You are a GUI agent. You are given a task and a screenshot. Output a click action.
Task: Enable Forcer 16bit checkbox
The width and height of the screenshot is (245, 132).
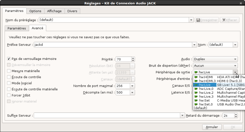pos(9,95)
